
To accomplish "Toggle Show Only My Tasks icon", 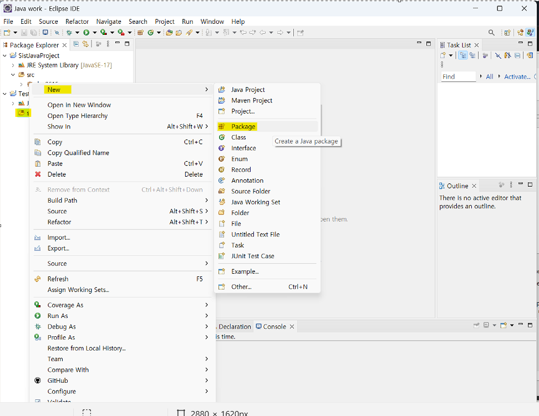I will pyautogui.click(x=507, y=55).
